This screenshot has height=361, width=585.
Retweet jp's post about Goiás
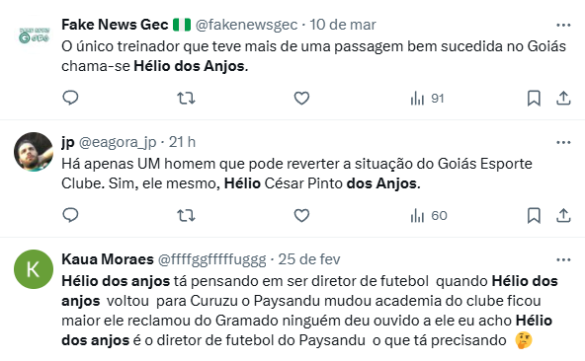186,216
